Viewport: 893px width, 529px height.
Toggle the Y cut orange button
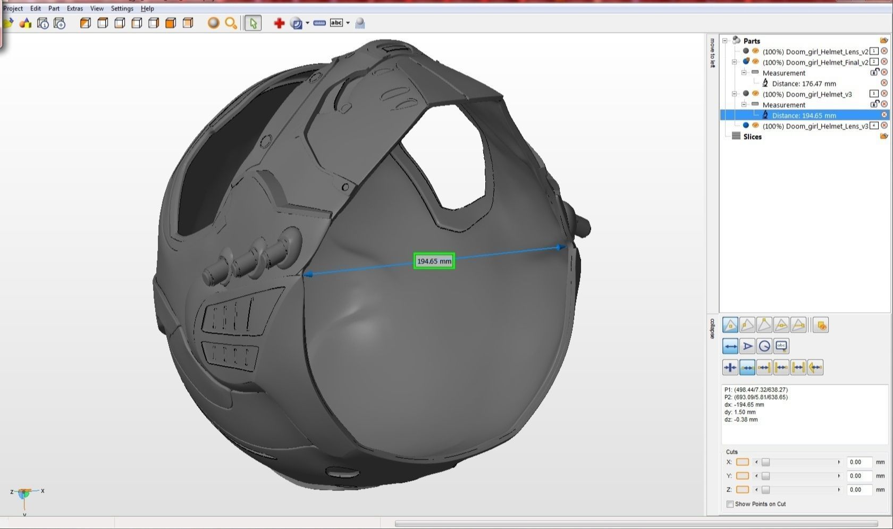click(x=743, y=476)
